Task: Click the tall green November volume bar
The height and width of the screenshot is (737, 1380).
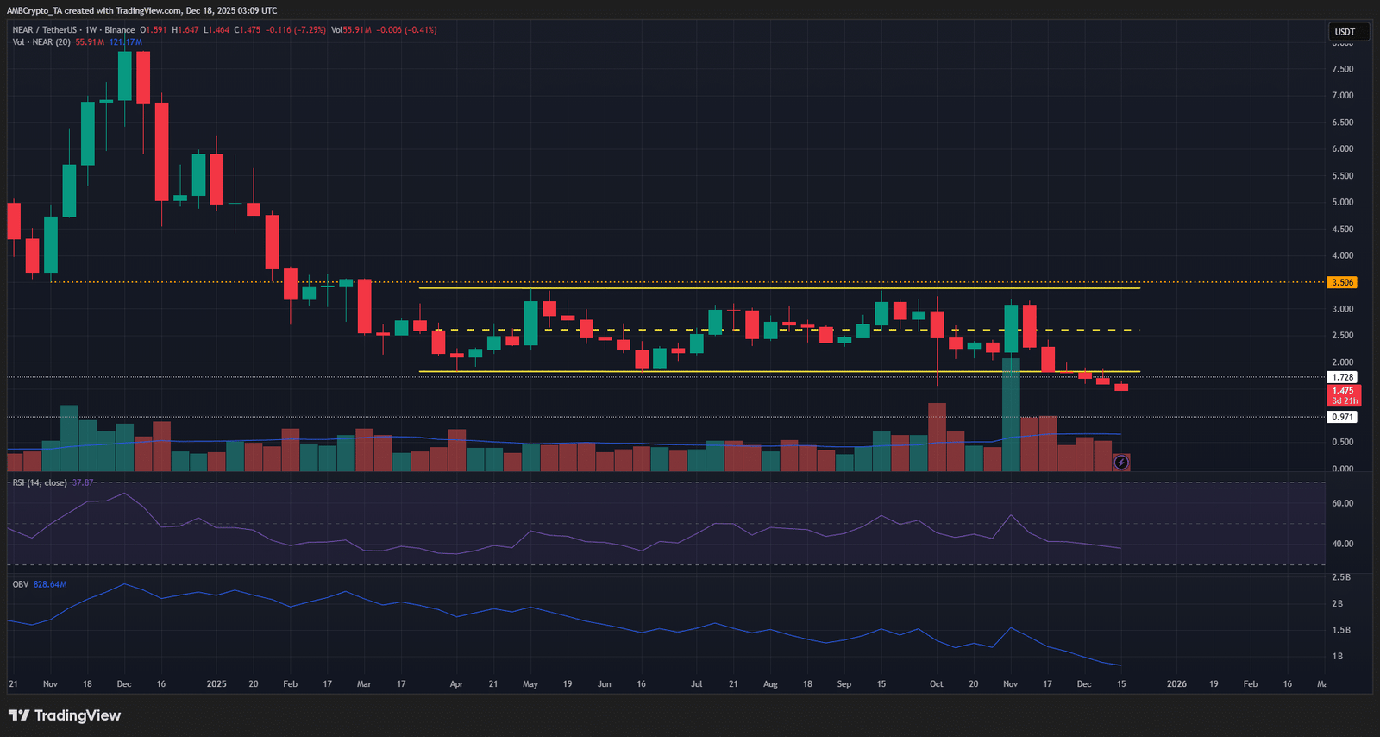Action: pyautogui.click(x=1011, y=414)
